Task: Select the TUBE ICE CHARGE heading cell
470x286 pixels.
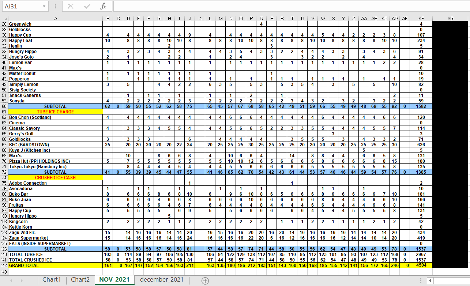Action: [x=55, y=112]
